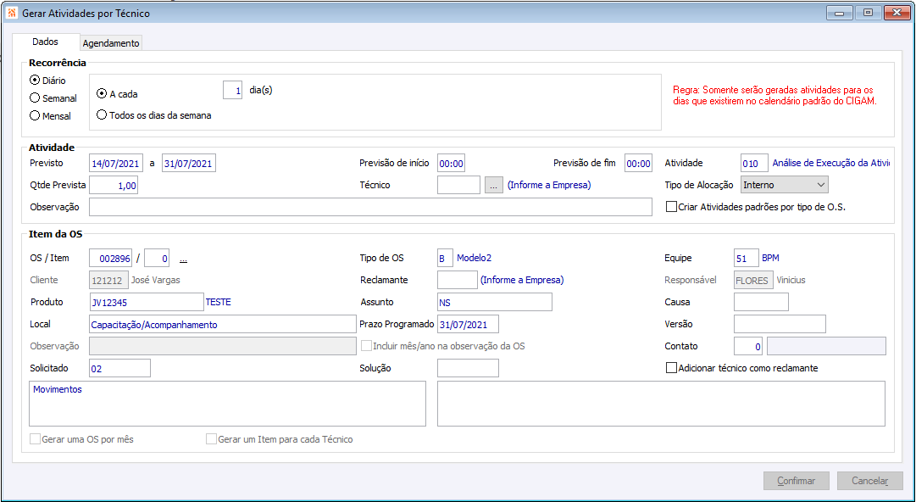Open the Tipo de Alocação dropdown
Image resolution: width=916 pixels, height=502 pixels.
784,185
